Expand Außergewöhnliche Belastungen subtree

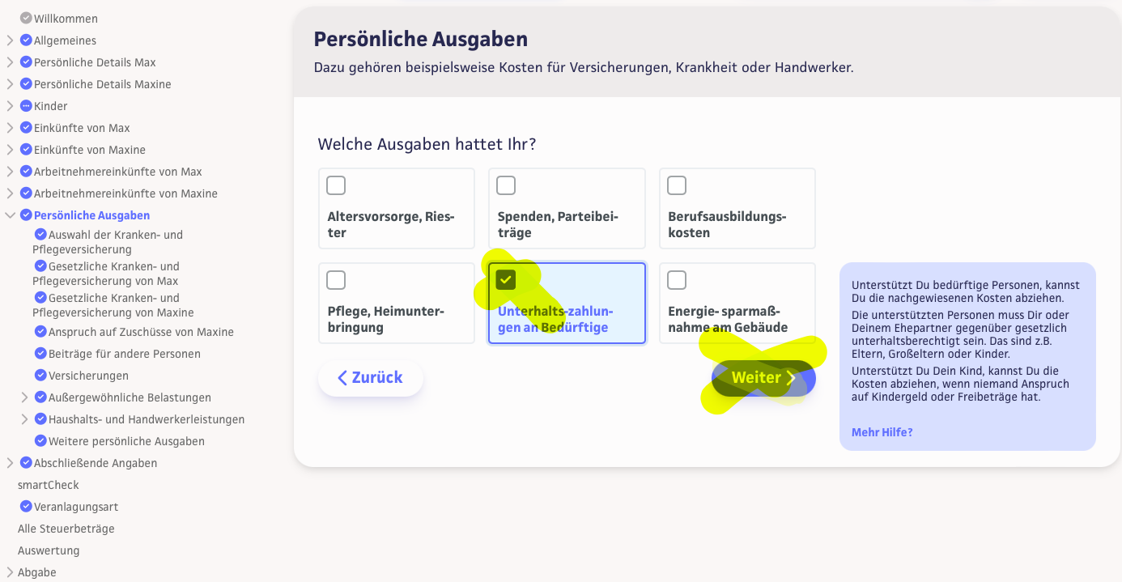click(x=24, y=397)
